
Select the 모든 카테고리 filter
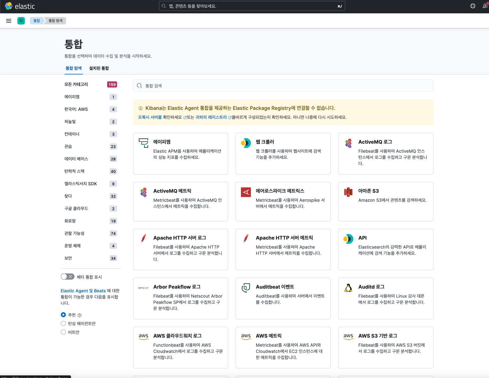pos(91,84)
